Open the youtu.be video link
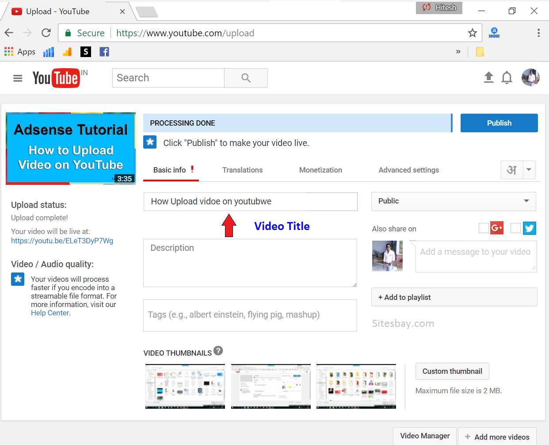Screen dimensions: 549x445 point(62,241)
